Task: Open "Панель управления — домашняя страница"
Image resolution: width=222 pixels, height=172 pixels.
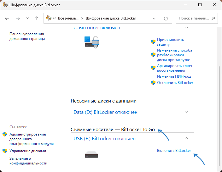Action: (x=29, y=36)
